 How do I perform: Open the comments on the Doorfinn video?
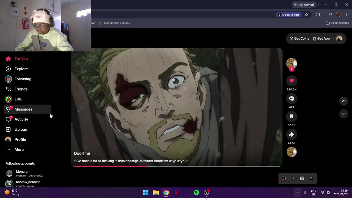[291, 99]
